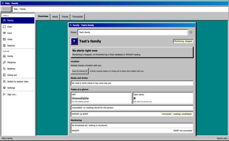
Task: Click the Monitoring: stopped badge
Action: [183, 41]
